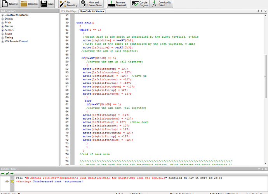Open Motor and Sensor Setup
This screenshot has width=268, height=194.
pyautogui.click(x=91, y=4)
